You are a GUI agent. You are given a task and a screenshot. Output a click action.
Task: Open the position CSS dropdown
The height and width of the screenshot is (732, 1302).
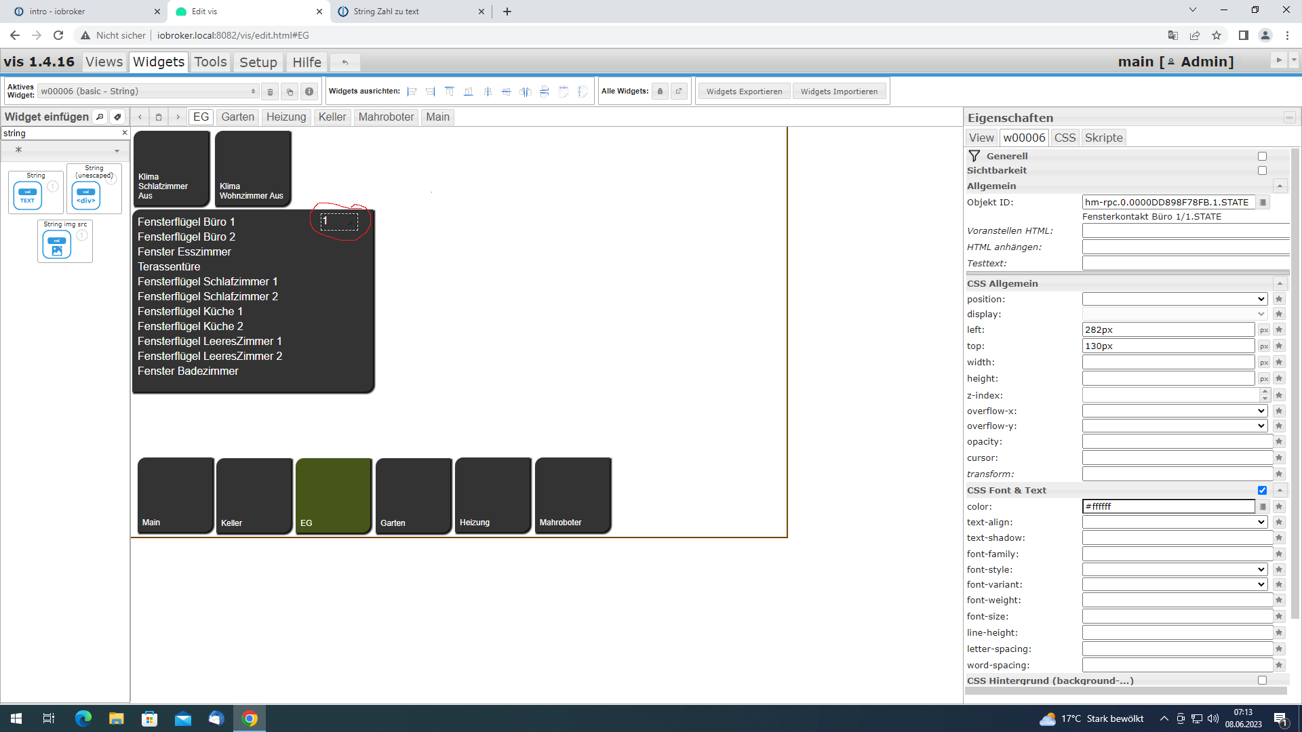[x=1175, y=299]
